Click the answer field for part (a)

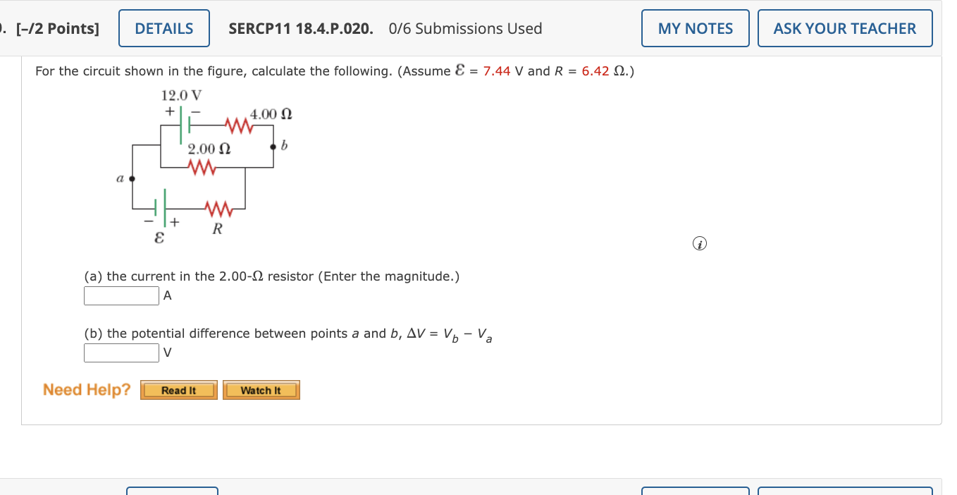(121, 295)
